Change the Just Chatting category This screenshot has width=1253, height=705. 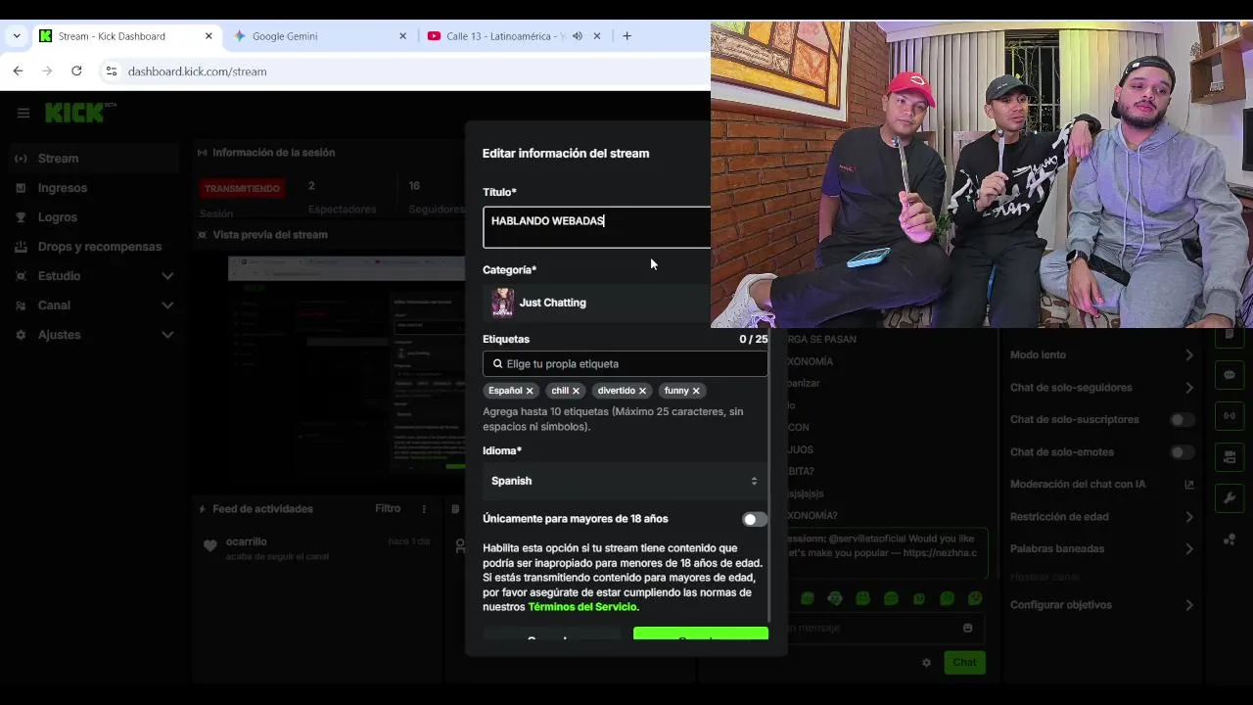(x=597, y=303)
